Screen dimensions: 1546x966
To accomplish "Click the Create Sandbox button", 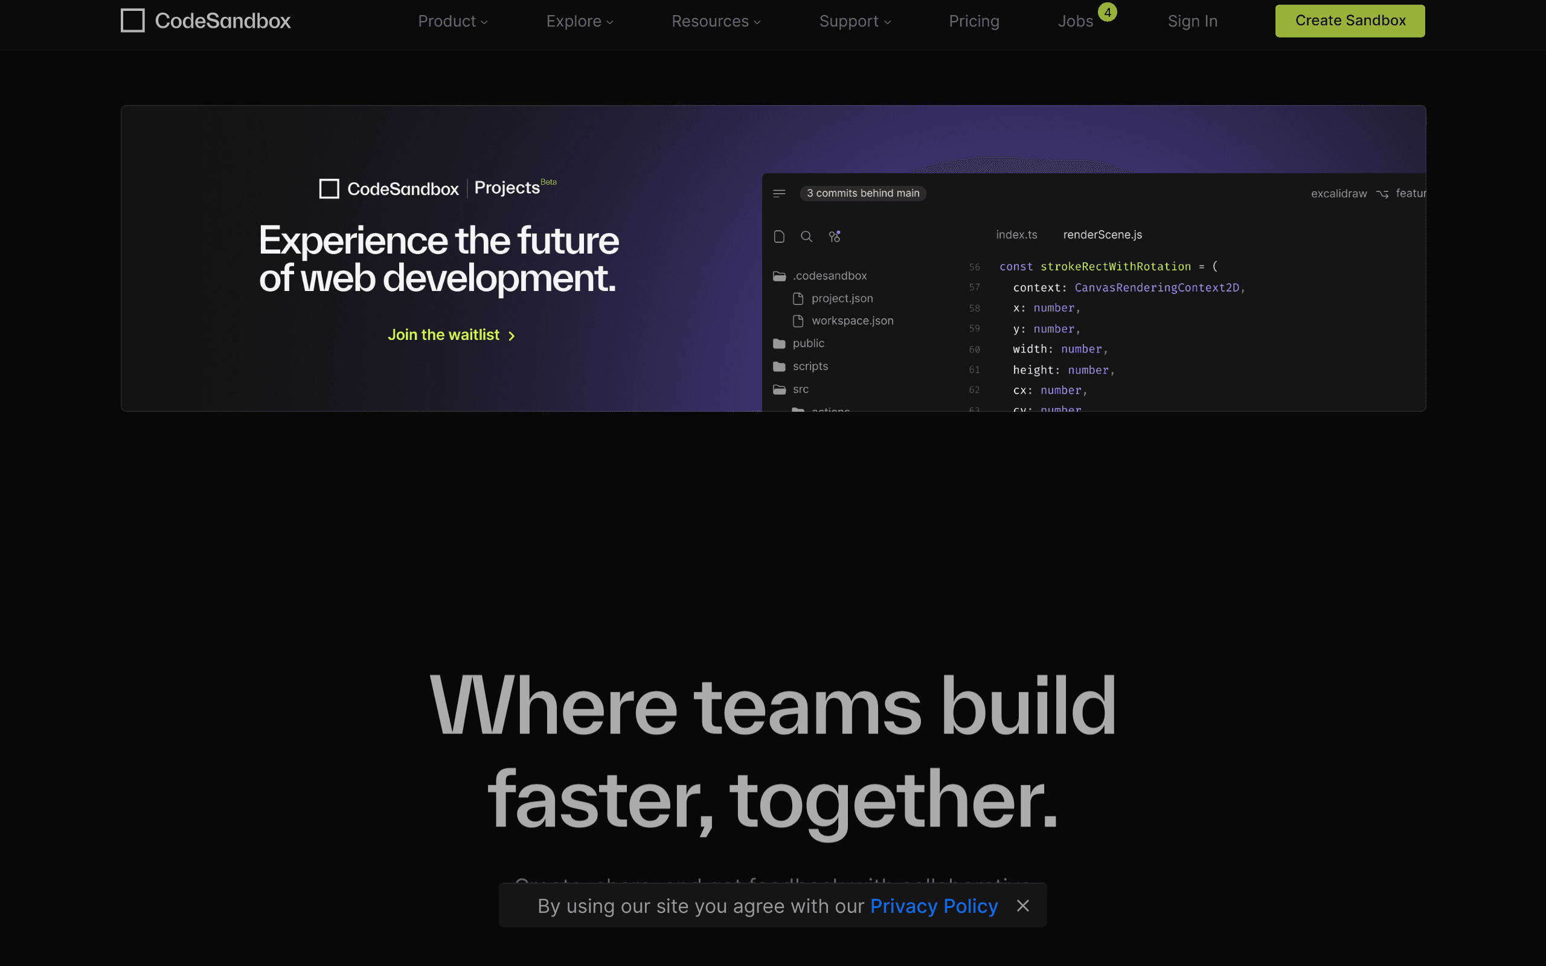I will click(x=1350, y=21).
